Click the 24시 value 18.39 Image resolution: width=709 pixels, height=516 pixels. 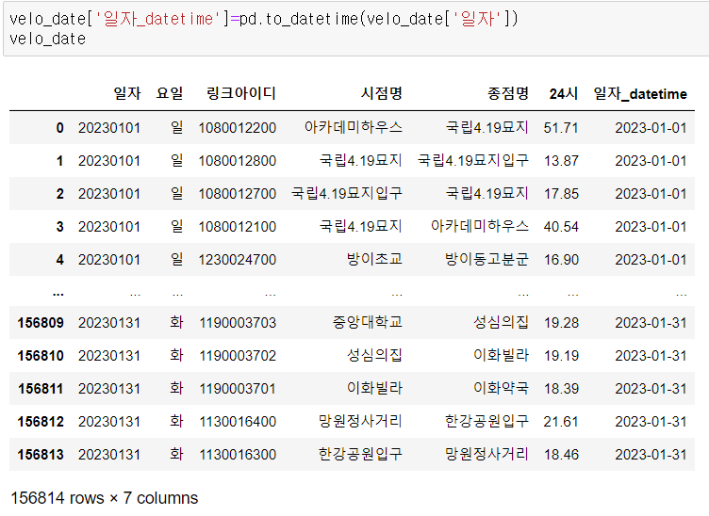[x=561, y=389]
